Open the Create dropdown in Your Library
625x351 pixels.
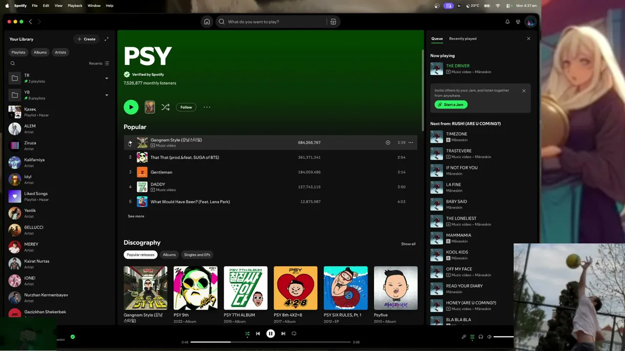(x=86, y=39)
